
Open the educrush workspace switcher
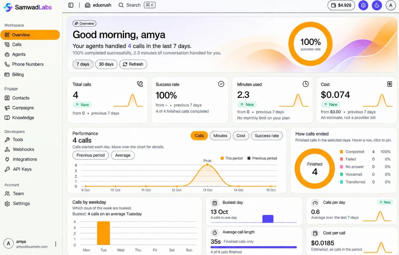pos(98,5)
